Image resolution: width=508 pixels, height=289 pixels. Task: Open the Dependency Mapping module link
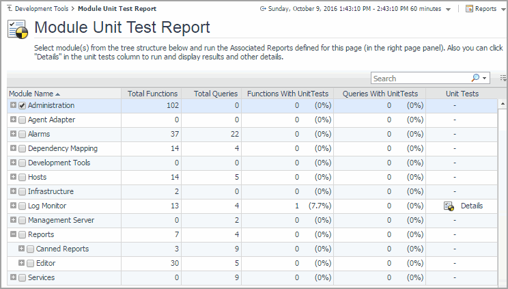63,148
